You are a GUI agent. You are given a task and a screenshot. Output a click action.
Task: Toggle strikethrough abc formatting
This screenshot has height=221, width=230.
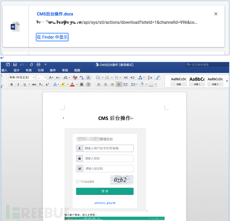point(34,84)
